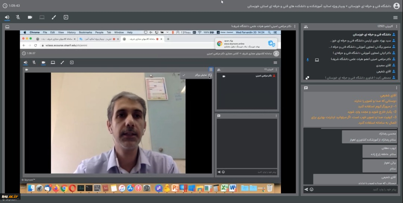Click the blue microphone icon beside دکتر مرتضی امینی

307,59
